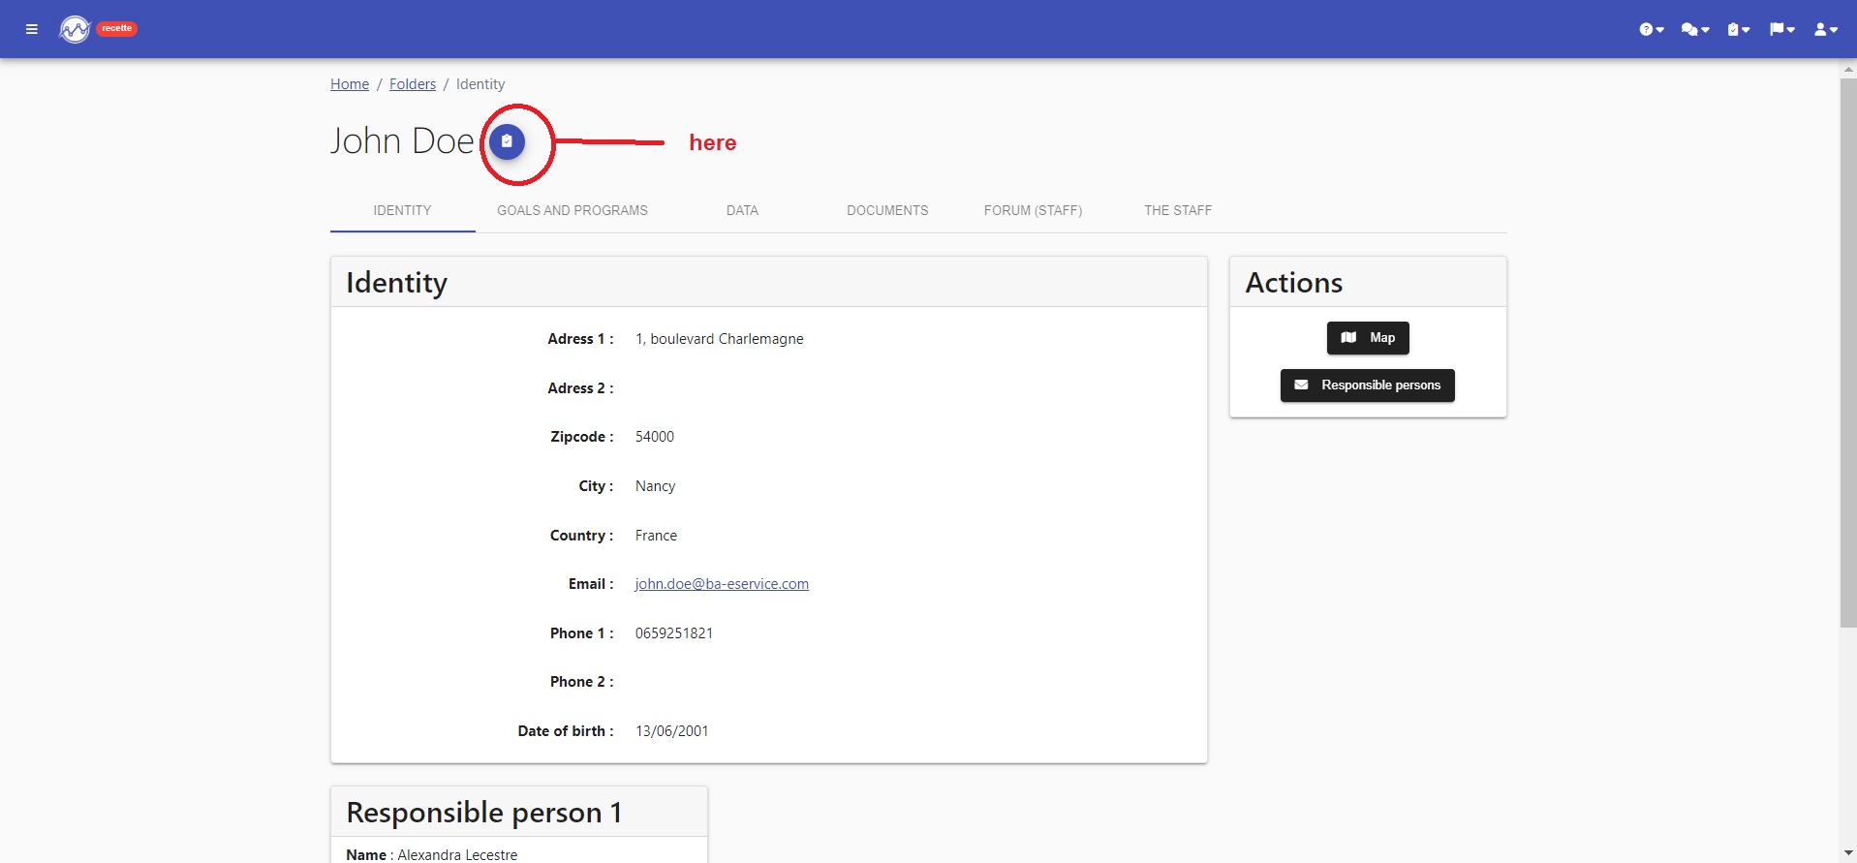Click the scrollbar up arrow
Image resolution: width=1857 pixels, height=863 pixels.
click(1848, 69)
